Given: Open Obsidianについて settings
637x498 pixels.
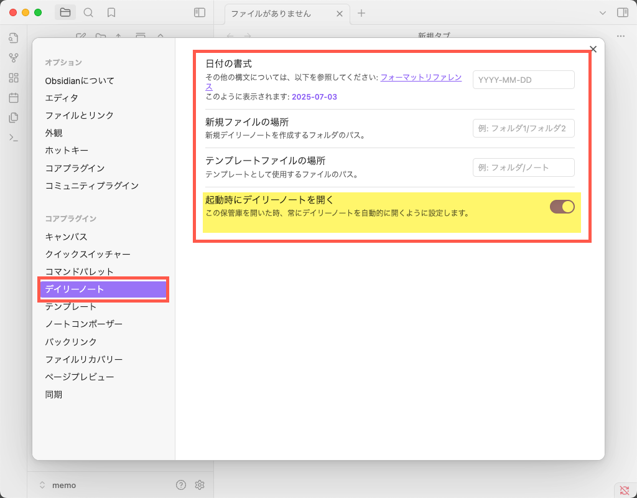Looking at the screenshot, I should pyautogui.click(x=80, y=80).
